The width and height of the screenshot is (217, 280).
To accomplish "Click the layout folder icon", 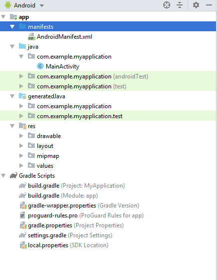I will coord(31,145).
